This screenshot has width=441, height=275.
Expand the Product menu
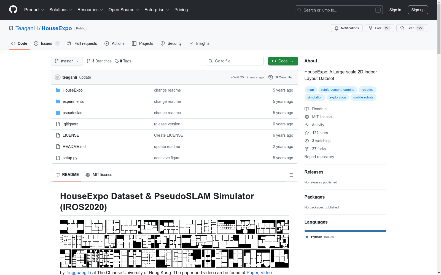[x=34, y=10]
